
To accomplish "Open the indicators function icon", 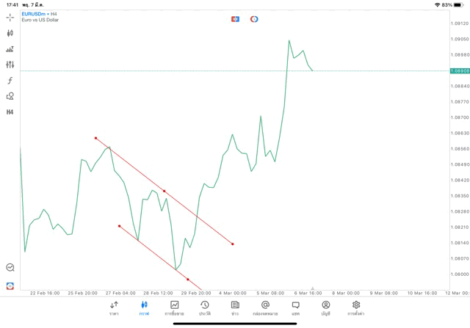I will pyautogui.click(x=10, y=81).
